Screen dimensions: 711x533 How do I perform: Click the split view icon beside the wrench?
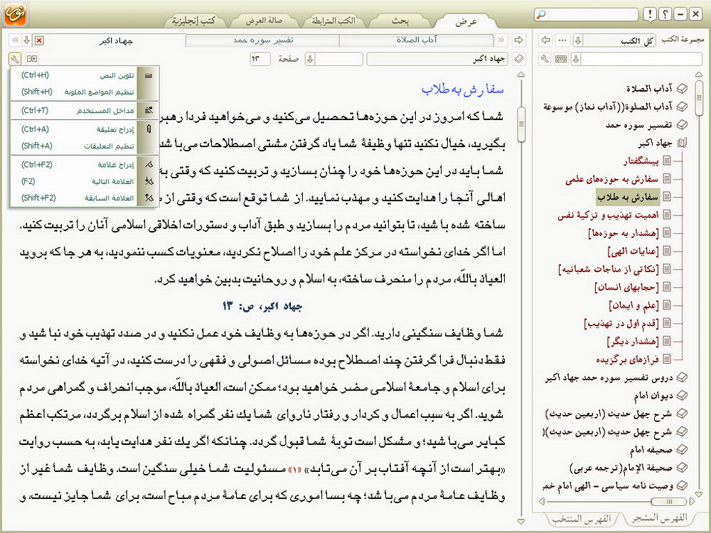(32, 58)
